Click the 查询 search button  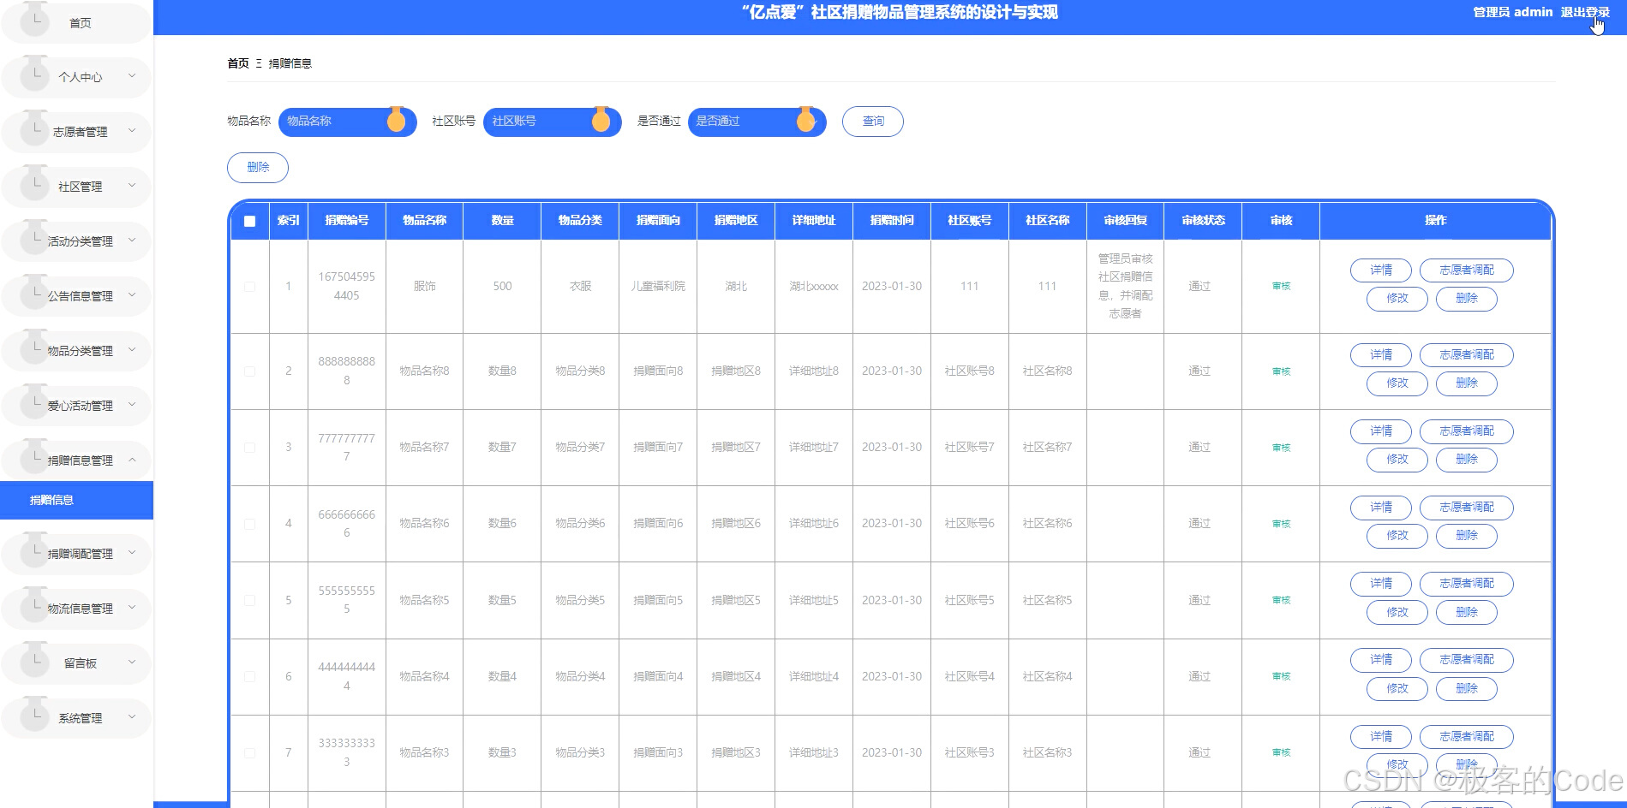pos(872,122)
